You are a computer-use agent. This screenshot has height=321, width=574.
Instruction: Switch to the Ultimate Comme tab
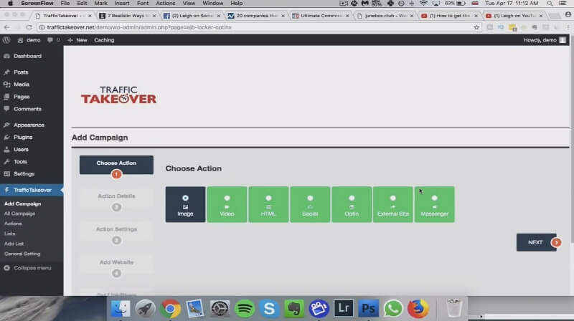[321, 16]
